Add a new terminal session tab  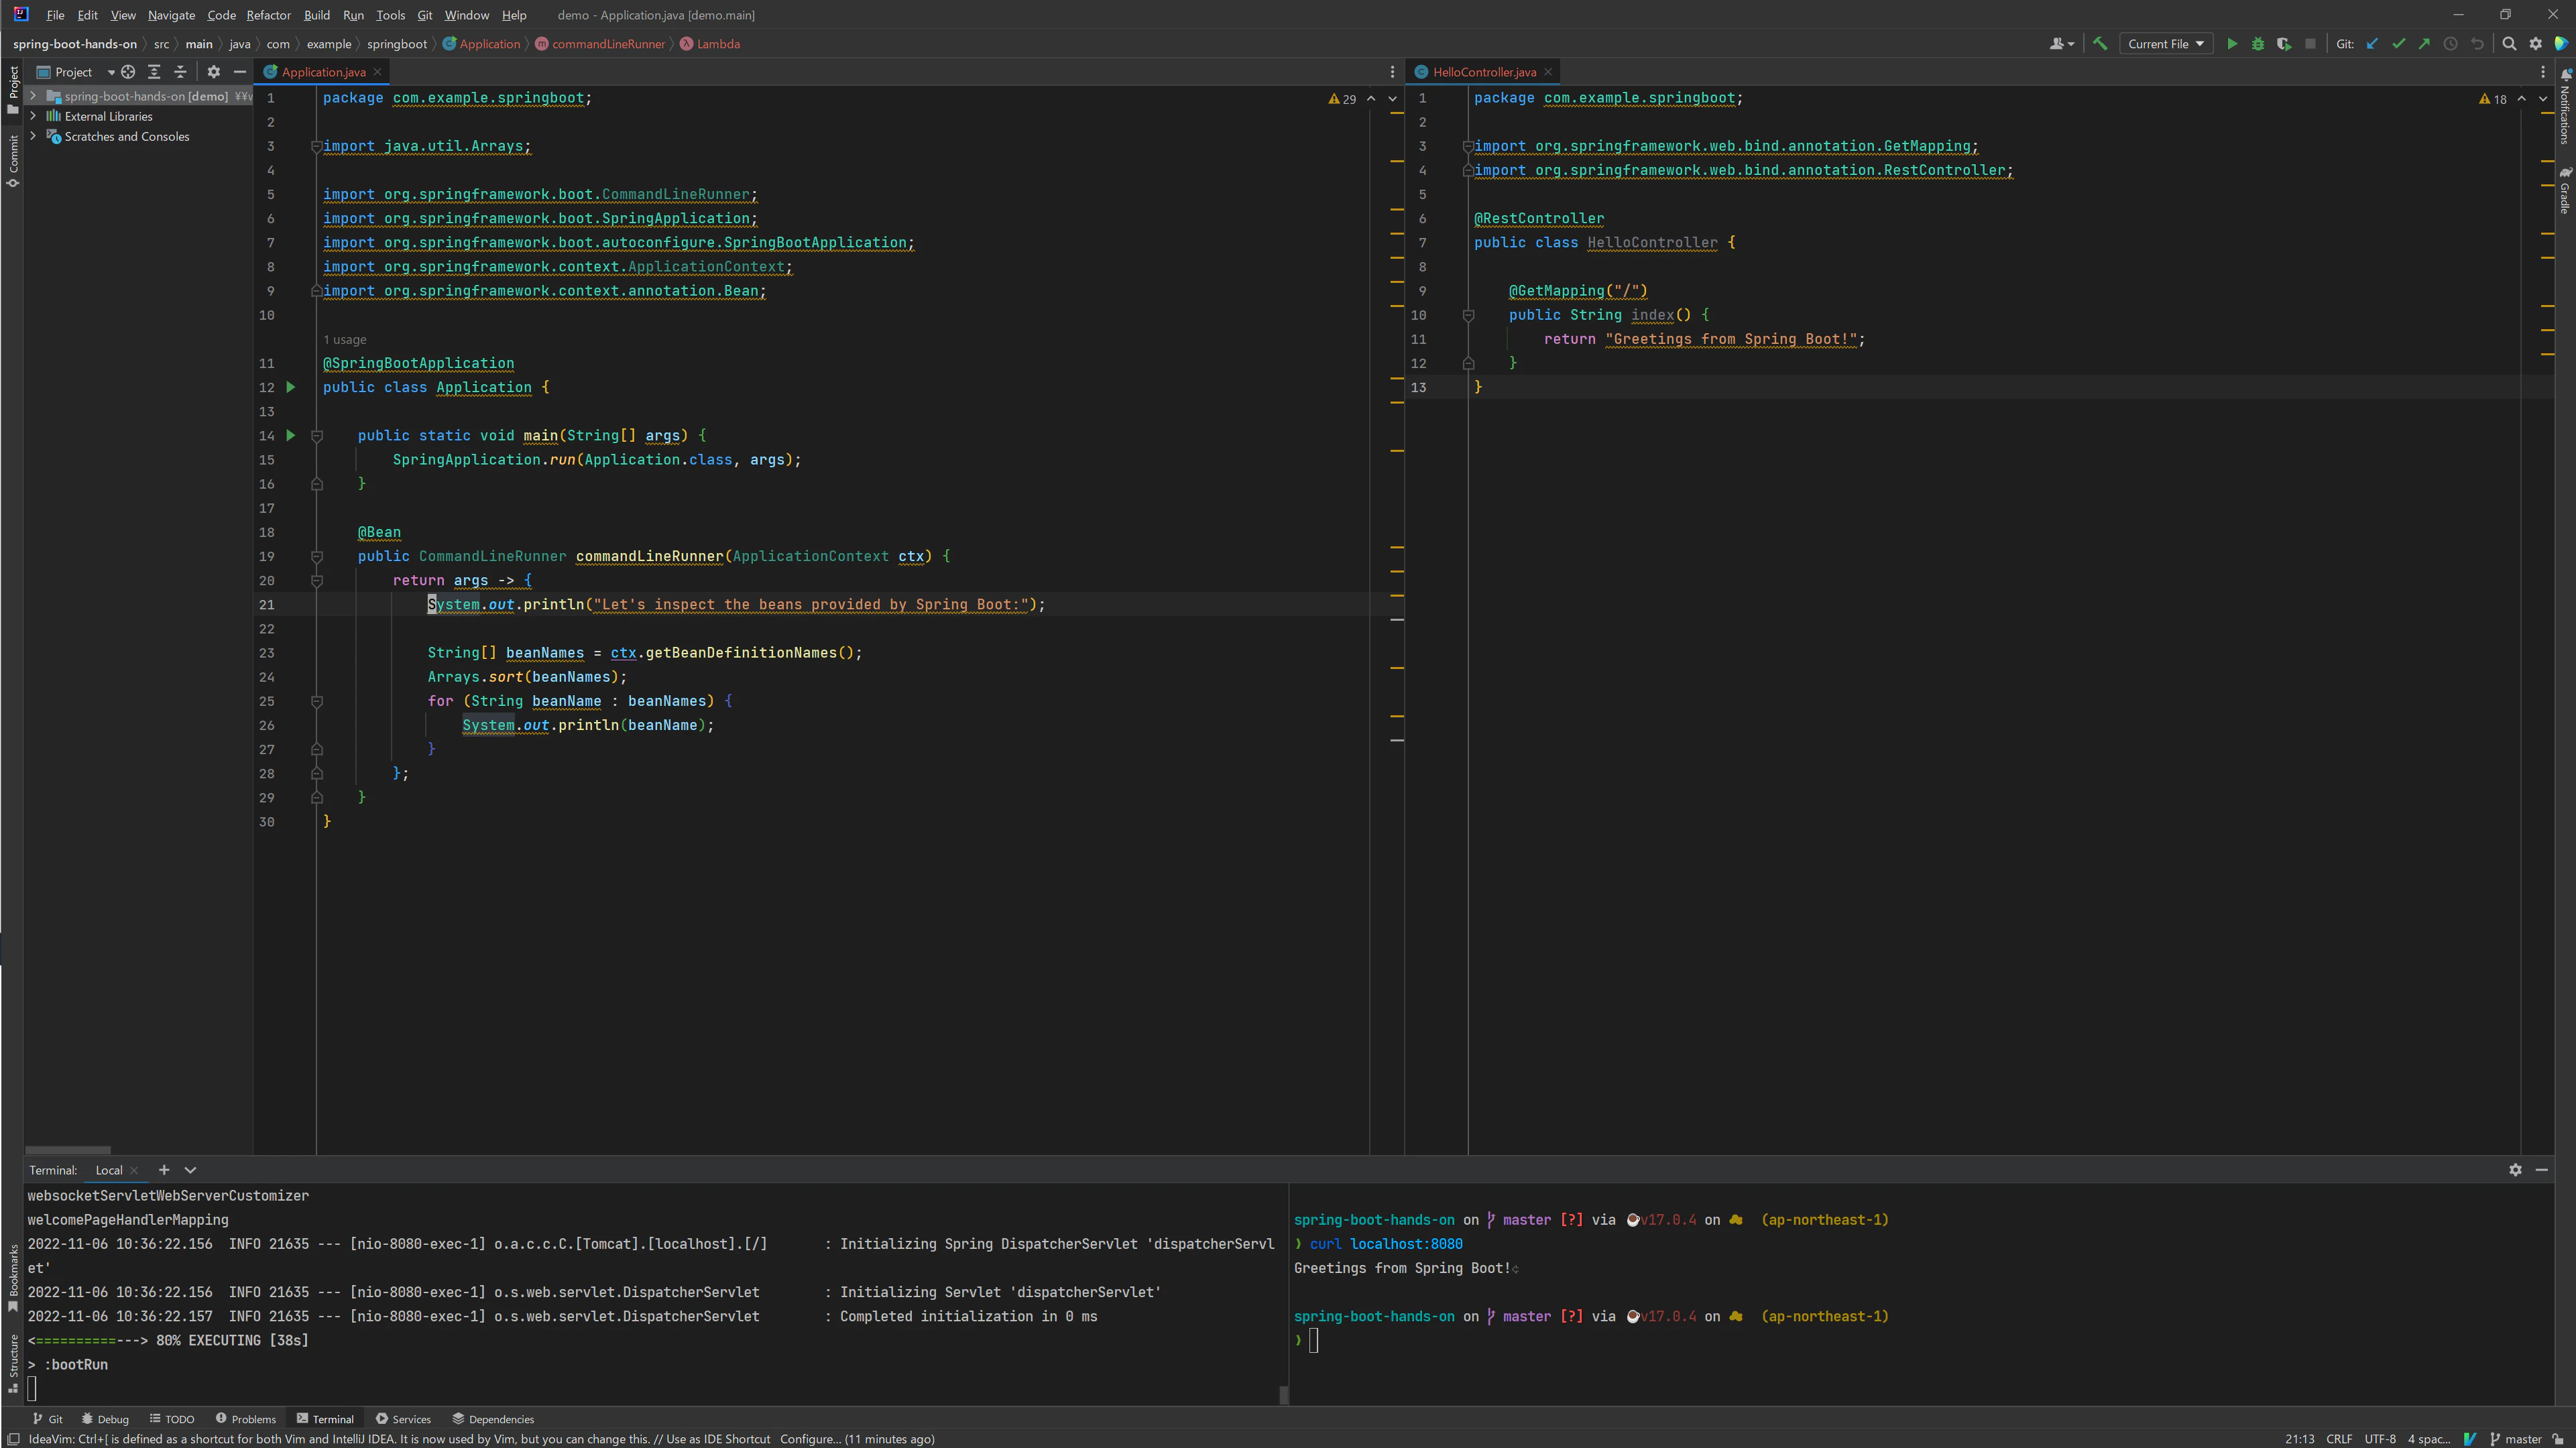click(164, 1169)
